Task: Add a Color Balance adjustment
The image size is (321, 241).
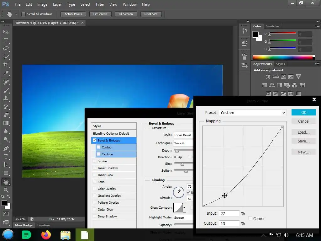Action: pyautogui.click(x=272, y=85)
